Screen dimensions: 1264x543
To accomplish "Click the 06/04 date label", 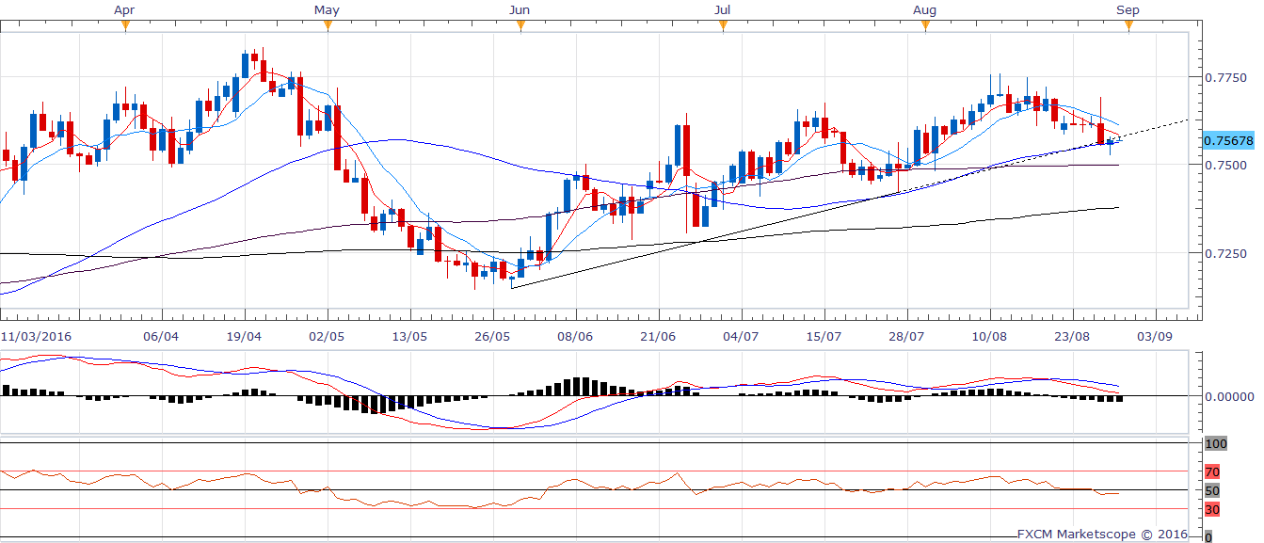I will click(161, 335).
